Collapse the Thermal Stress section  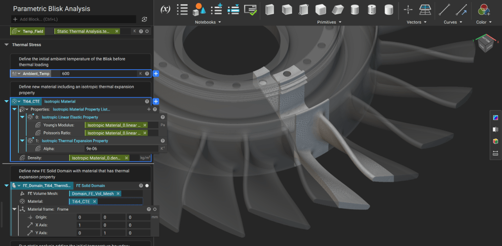tap(6, 45)
